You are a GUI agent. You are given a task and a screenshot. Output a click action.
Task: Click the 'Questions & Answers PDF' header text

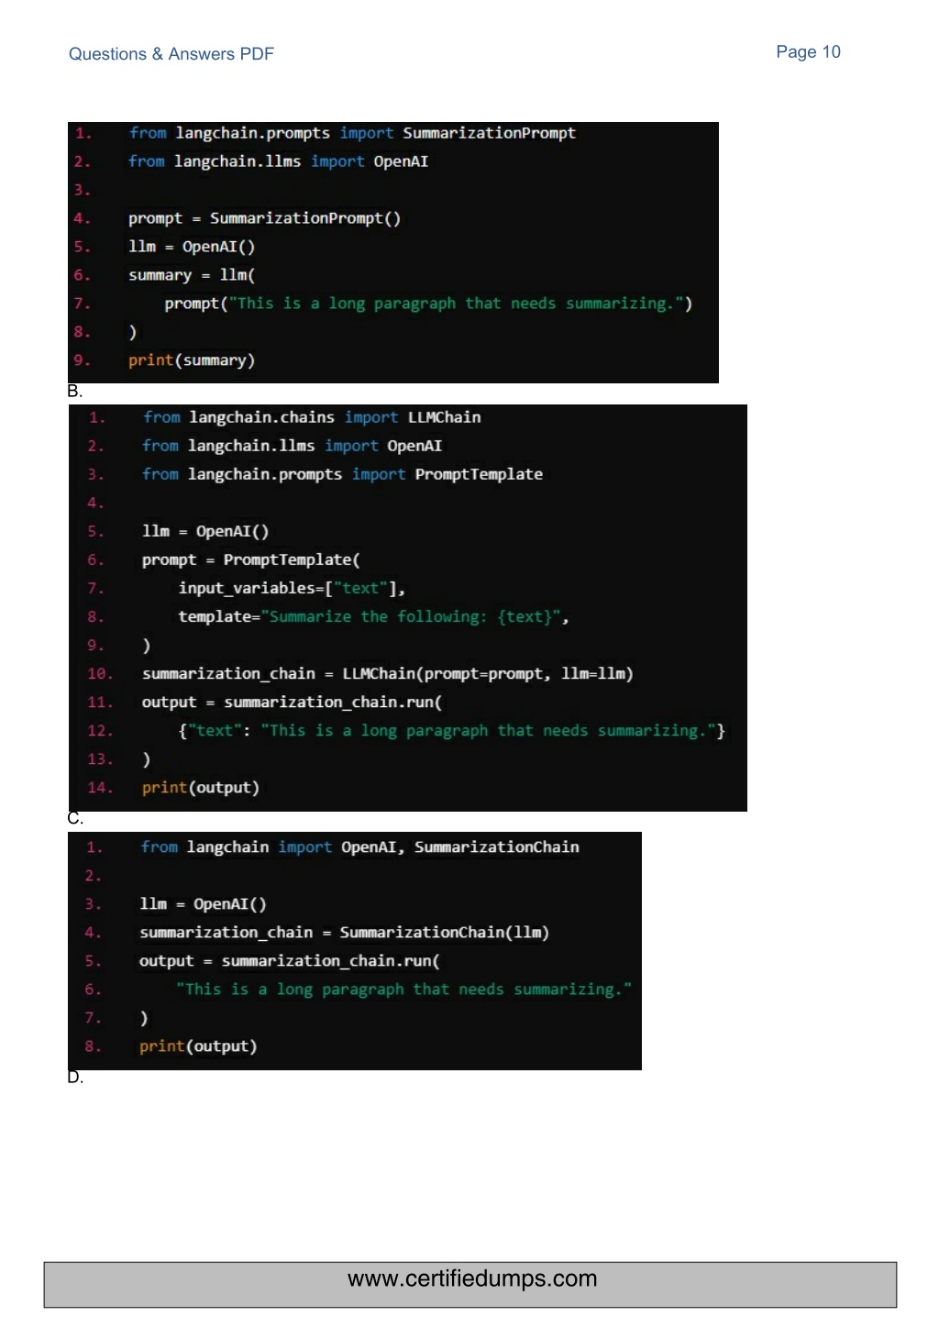[171, 54]
